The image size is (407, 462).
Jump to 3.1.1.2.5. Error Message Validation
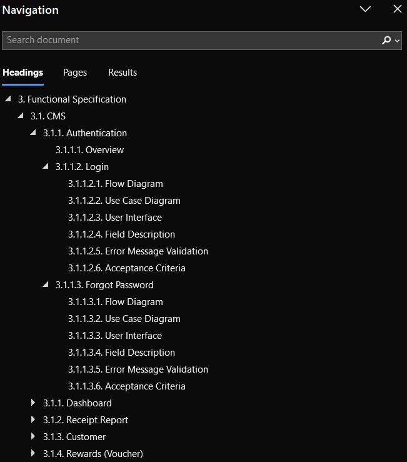138,251
